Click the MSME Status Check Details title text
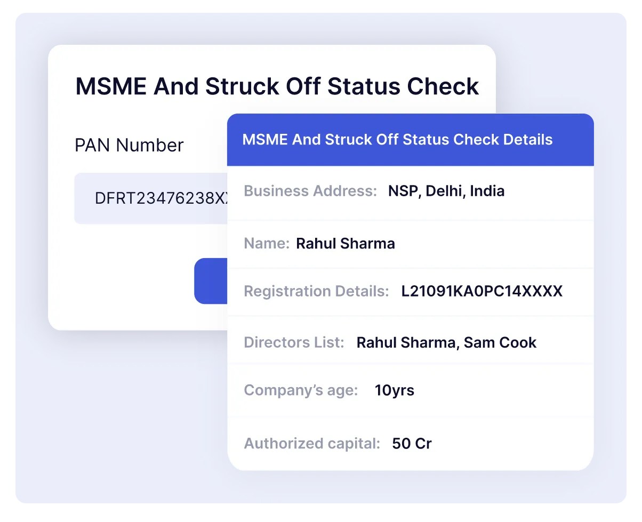This screenshot has height=522, width=642. pyautogui.click(x=397, y=140)
